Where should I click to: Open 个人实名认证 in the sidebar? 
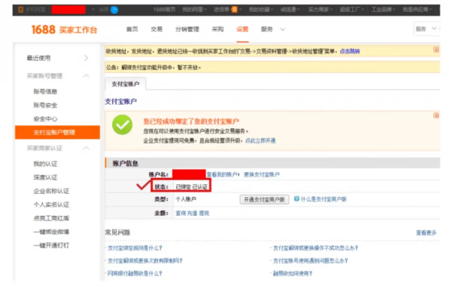tap(51, 205)
